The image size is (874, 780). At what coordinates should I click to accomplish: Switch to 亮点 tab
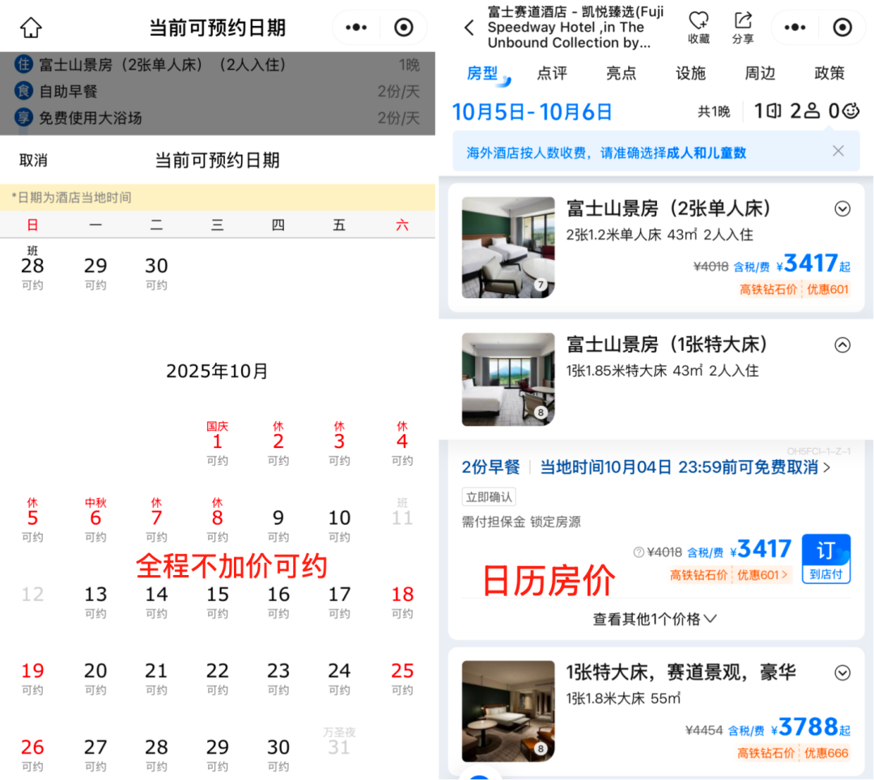coord(621,73)
